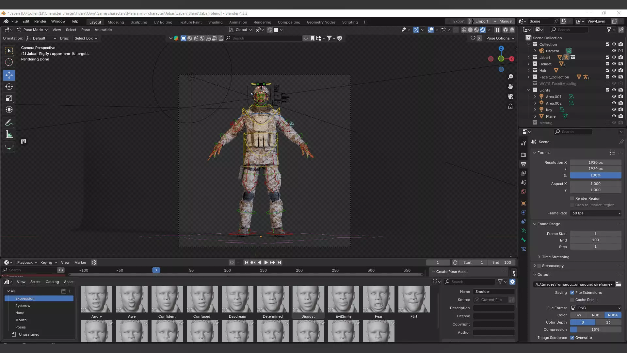Click the Cursor tool icon
This screenshot has width=627, height=353.
pyautogui.click(x=9, y=62)
